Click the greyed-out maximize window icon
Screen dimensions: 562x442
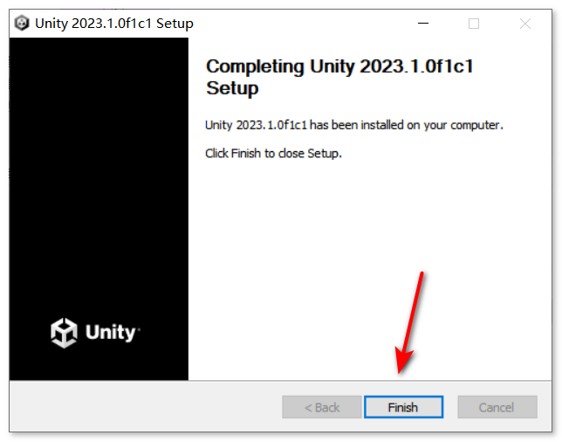(474, 24)
